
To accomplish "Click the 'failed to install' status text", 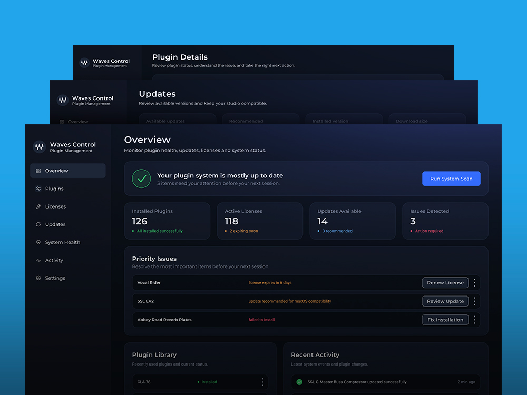I will (261, 320).
